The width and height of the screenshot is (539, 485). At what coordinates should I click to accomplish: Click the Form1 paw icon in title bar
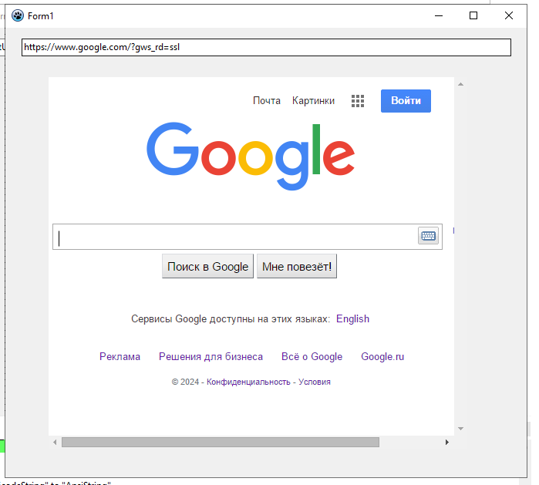[17, 15]
